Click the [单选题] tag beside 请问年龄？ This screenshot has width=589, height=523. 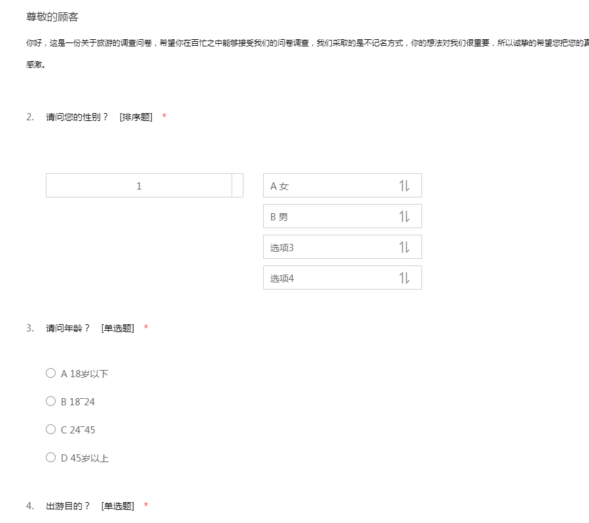click(118, 328)
